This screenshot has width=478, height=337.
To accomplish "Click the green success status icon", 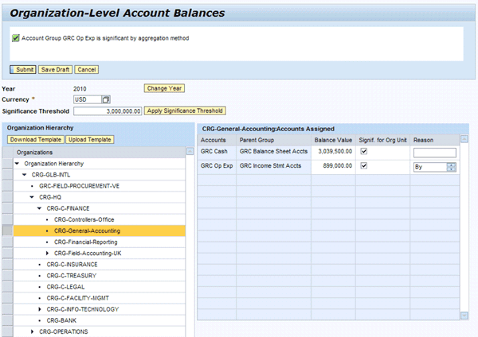I will pos(16,37).
